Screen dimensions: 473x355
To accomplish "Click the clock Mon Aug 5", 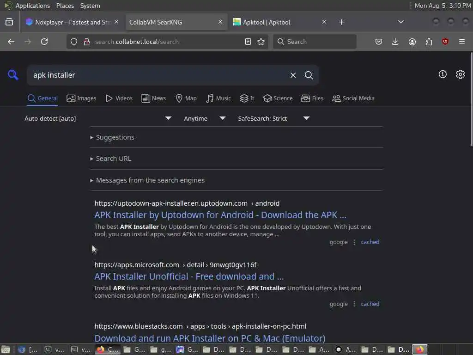I will click(443, 6).
